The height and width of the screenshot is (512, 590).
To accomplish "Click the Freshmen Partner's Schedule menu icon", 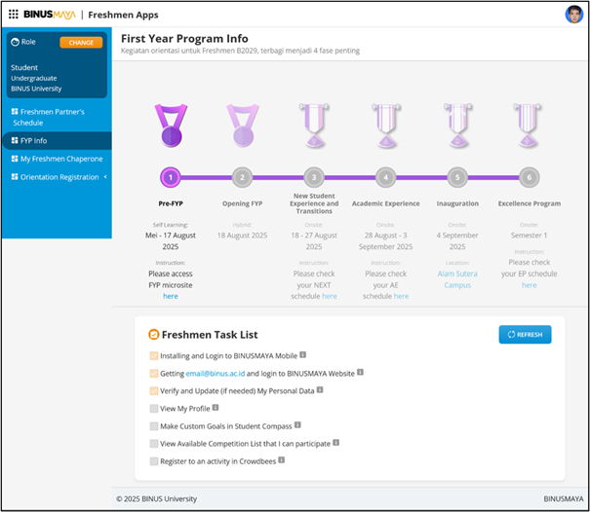I will click(15, 112).
